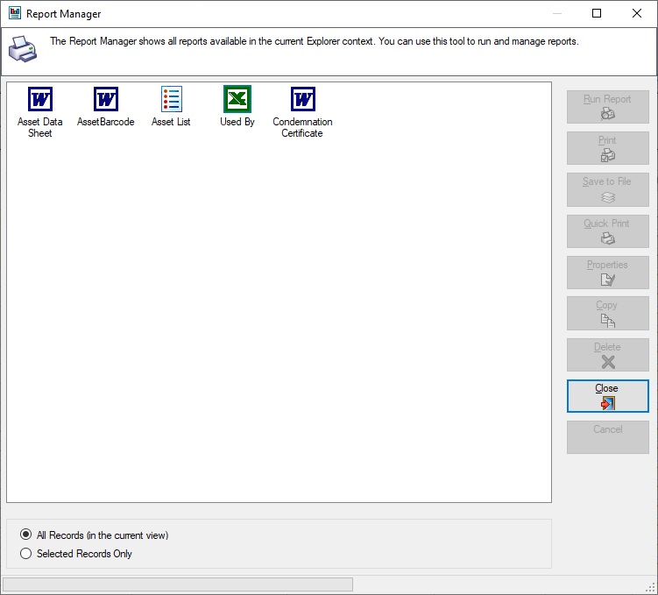Click the progress bar at the bottom
The width and height of the screenshot is (658, 595).
click(x=178, y=584)
